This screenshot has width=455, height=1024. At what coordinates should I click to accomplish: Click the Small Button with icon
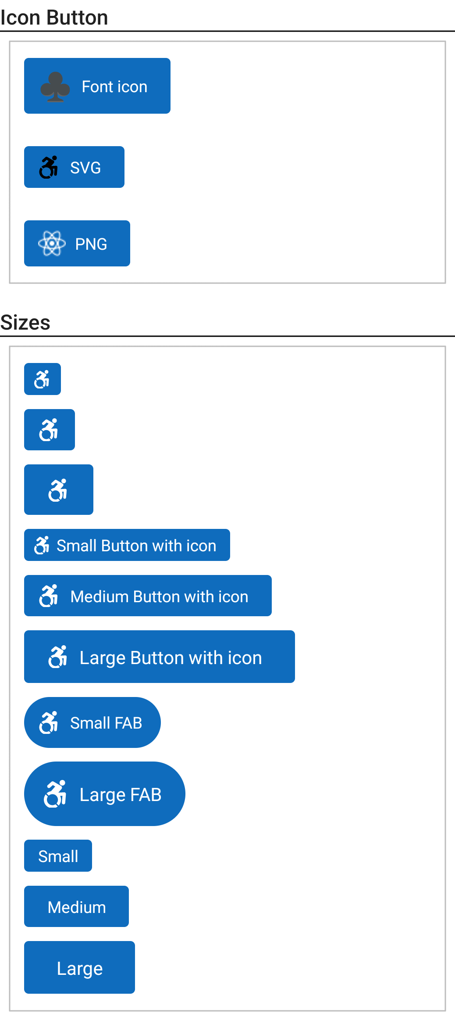pos(127,545)
